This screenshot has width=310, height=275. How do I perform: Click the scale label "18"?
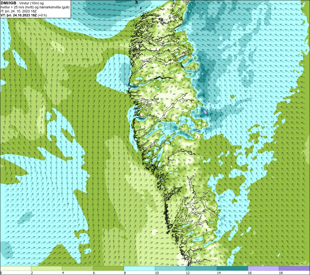pyautogui.click(x=281, y=273)
